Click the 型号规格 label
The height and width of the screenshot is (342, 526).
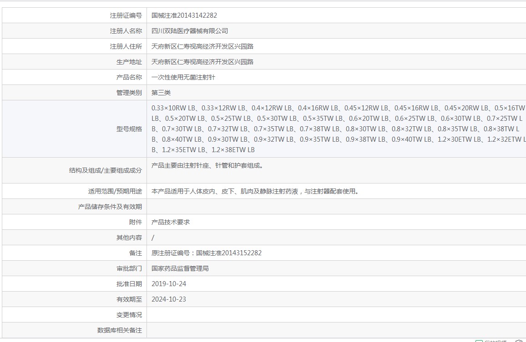[x=129, y=129]
